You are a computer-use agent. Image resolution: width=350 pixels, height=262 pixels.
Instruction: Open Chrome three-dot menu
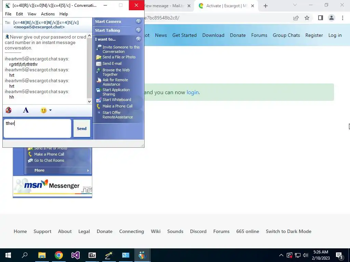(342, 18)
